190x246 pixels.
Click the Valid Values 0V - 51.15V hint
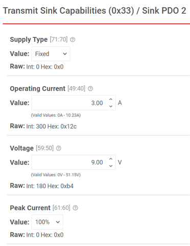click(x=56, y=175)
